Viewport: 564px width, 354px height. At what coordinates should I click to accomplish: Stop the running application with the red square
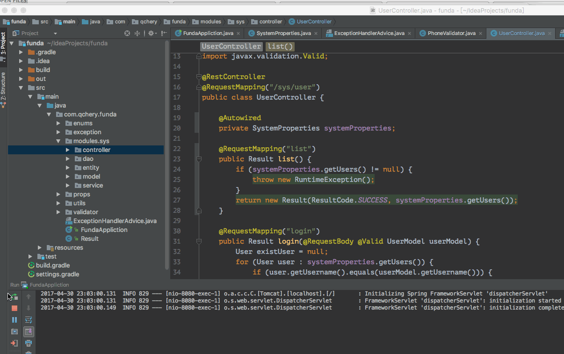pyautogui.click(x=14, y=308)
